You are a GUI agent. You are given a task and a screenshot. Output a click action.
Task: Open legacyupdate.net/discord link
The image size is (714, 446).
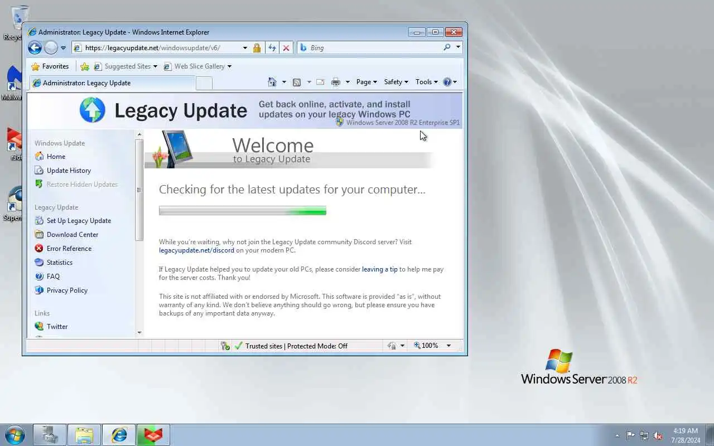tap(196, 250)
